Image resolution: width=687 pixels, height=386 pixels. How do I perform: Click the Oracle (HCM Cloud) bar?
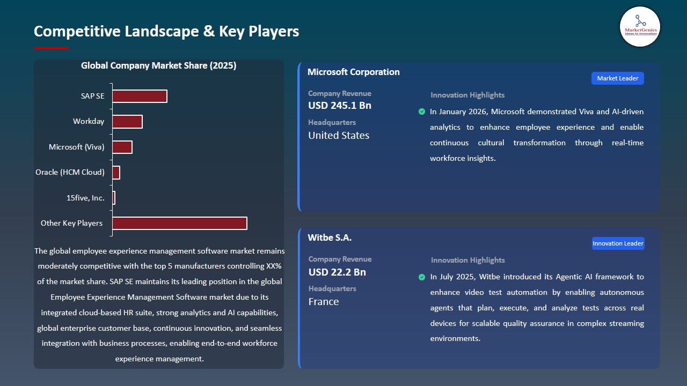pos(116,173)
